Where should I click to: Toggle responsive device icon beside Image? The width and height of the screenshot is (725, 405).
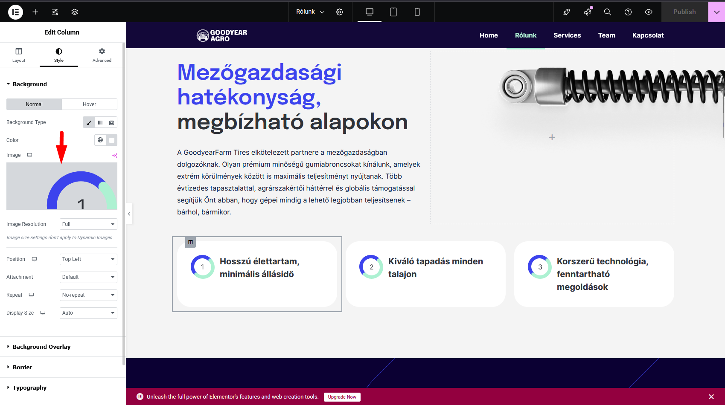click(x=29, y=155)
